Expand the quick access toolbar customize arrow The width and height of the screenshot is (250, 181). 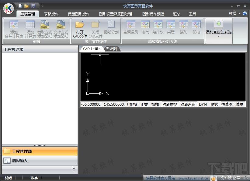coord(43,6)
